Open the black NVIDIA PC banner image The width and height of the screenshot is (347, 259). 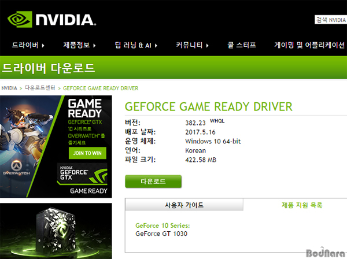tap(56, 231)
